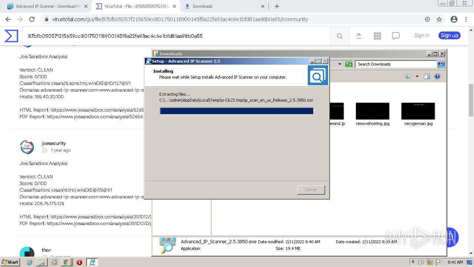The image size is (474, 267).
Task: Click the Sign in link
Action: coord(422,36)
